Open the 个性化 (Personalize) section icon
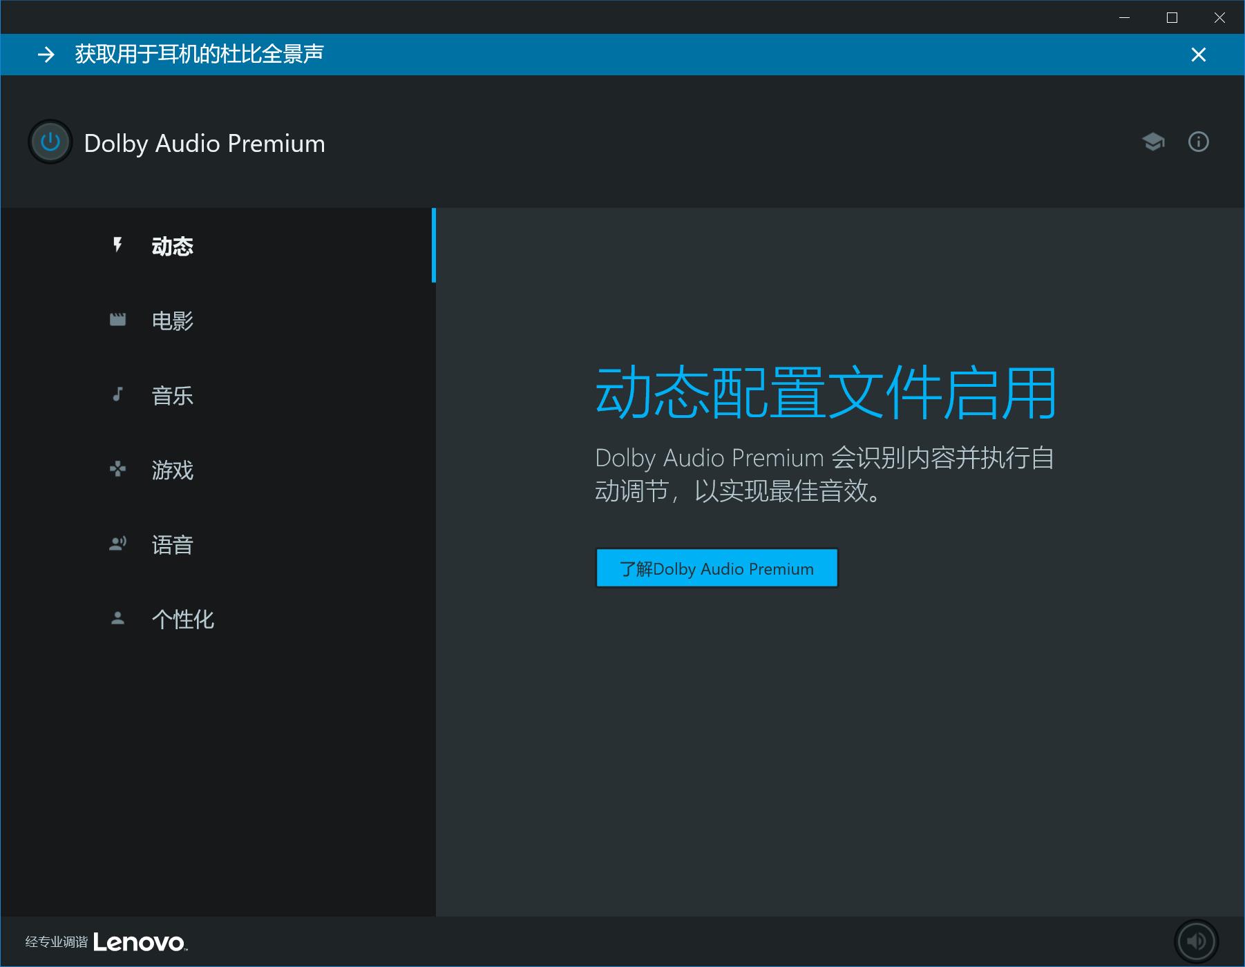The height and width of the screenshot is (967, 1245). pos(118,619)
